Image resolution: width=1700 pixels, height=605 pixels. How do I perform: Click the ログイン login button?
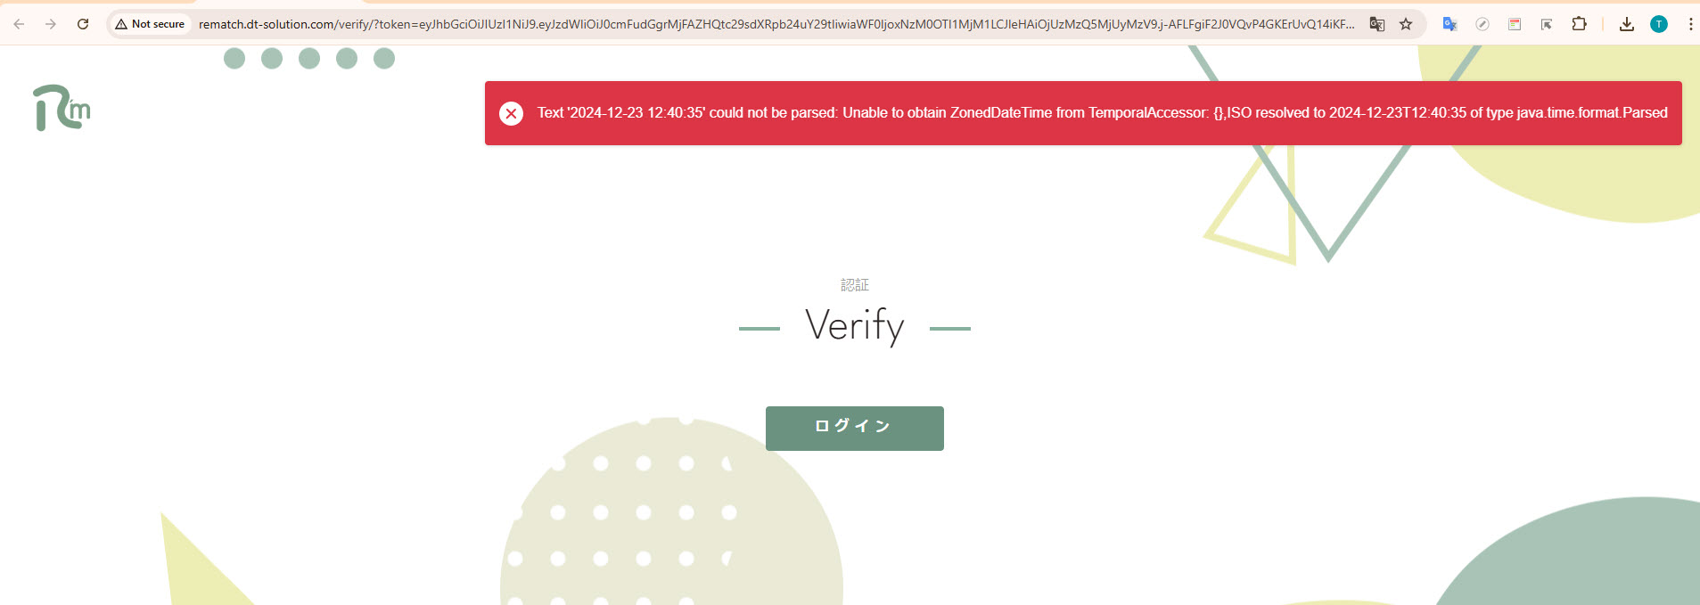click(x=854, y=428)
